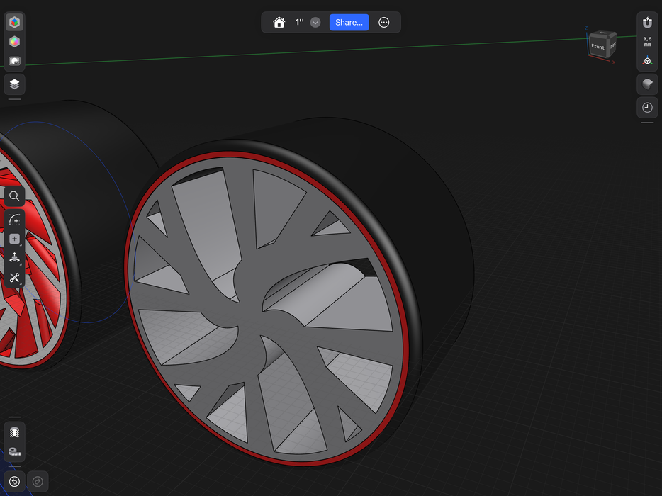Open the wrench and screwdriver Tools menu
This screenshot has height=496, width=662.
coord(14,278)
